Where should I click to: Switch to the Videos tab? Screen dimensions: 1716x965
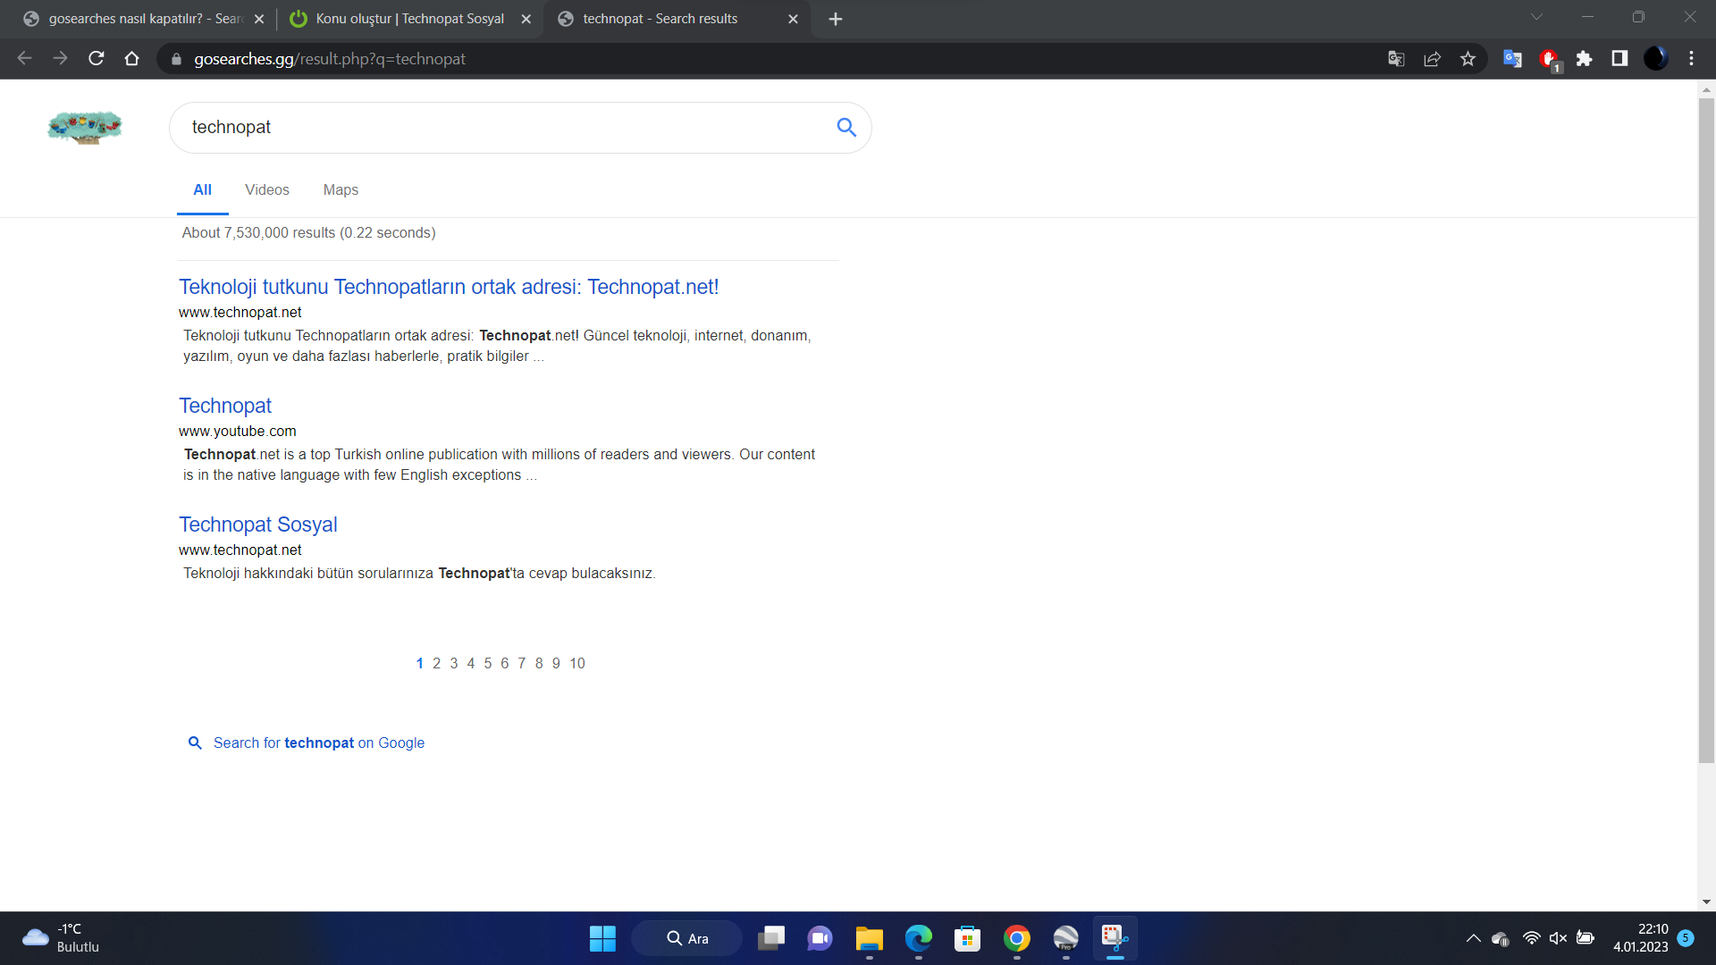point(266,189)
